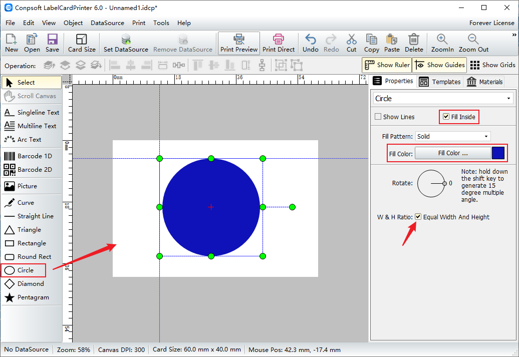
Task: Choose the Arc Text tool
Action: [x=32, y=140]
